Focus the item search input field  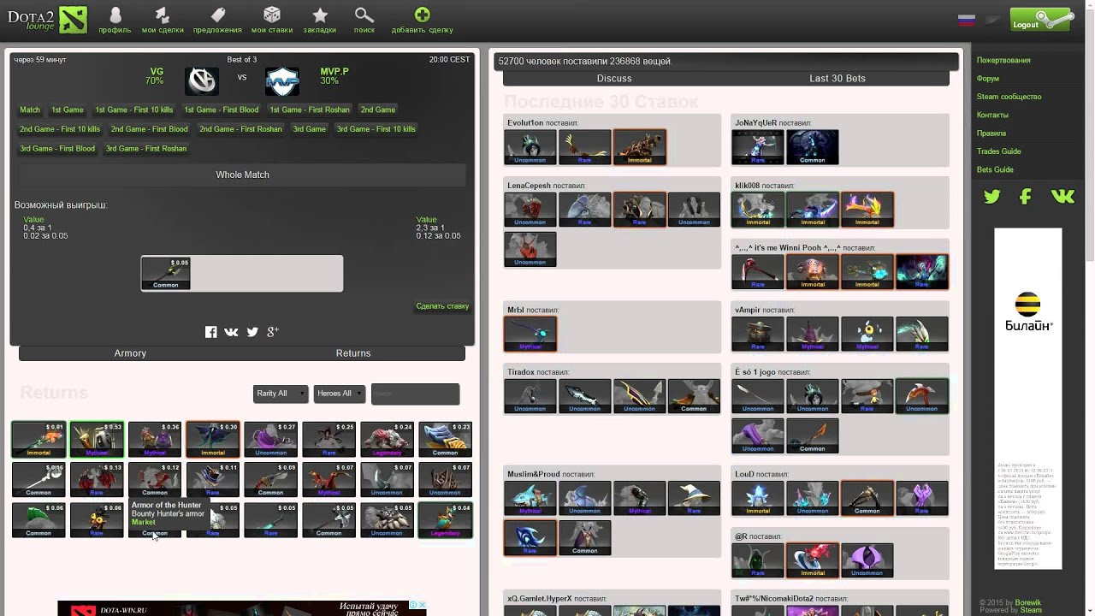click(x=415, y=394)
